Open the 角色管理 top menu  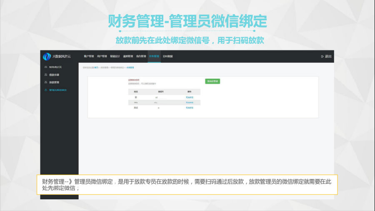pos(141,56)
